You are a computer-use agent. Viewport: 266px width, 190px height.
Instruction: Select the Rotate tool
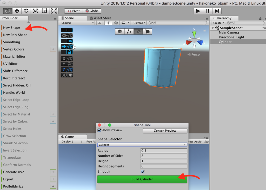26,11
